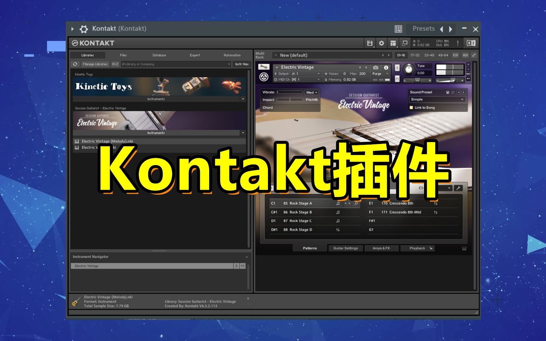This screenshot has height=341, width=546.
Task: Open the Amps & FX tab
Action: tap(381, 248)
